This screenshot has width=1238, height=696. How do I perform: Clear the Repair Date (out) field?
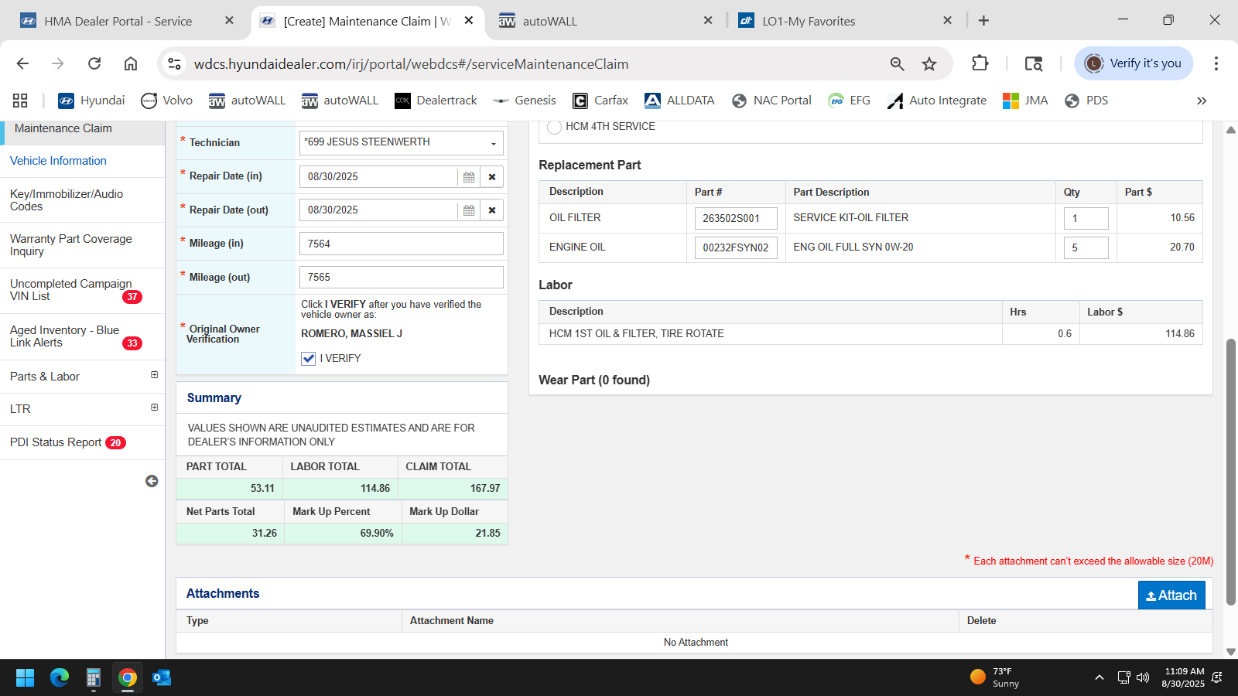tap(492, 210)
